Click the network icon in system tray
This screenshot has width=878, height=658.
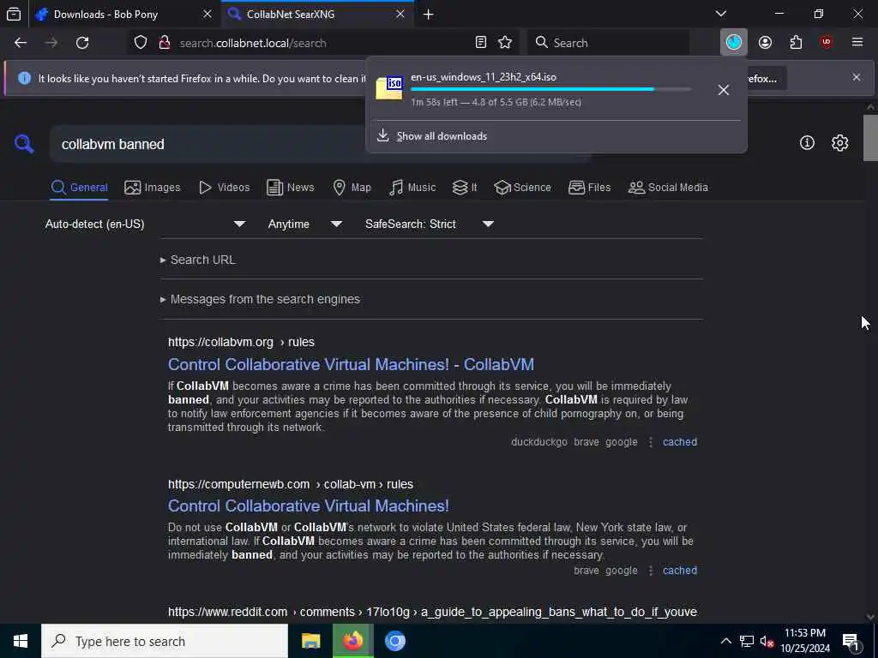coord(747,641)
